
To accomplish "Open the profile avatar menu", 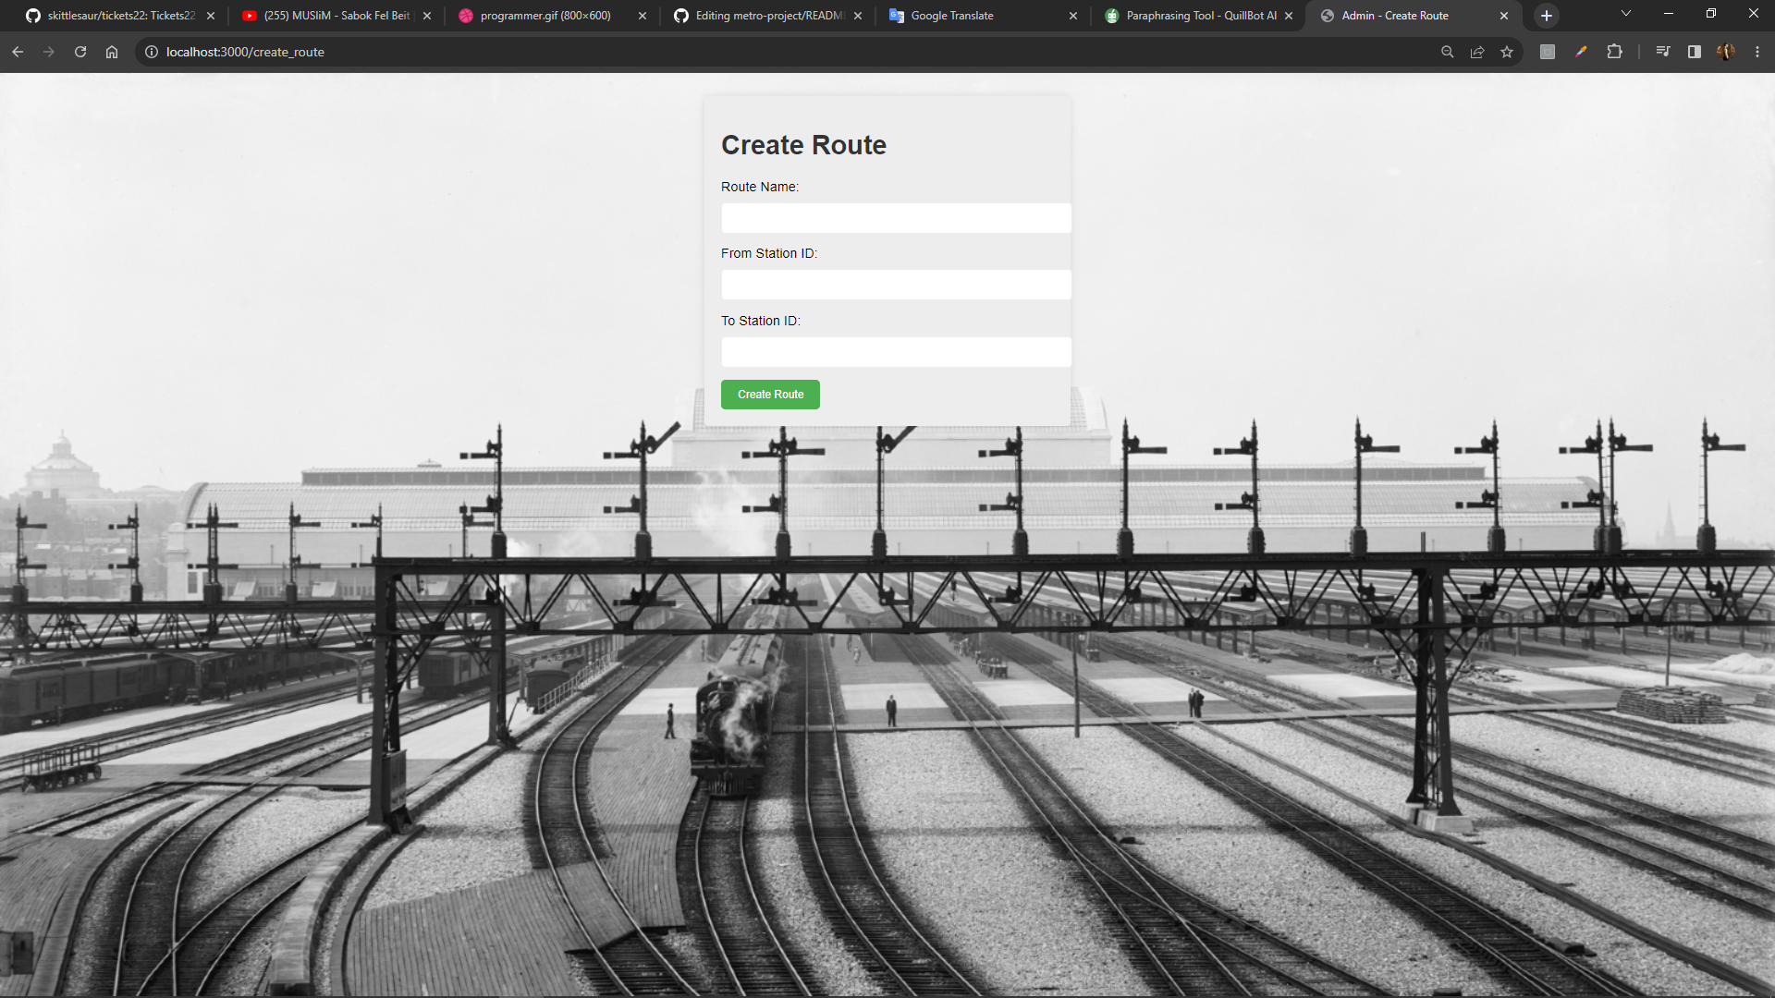I will point(1726,52).
